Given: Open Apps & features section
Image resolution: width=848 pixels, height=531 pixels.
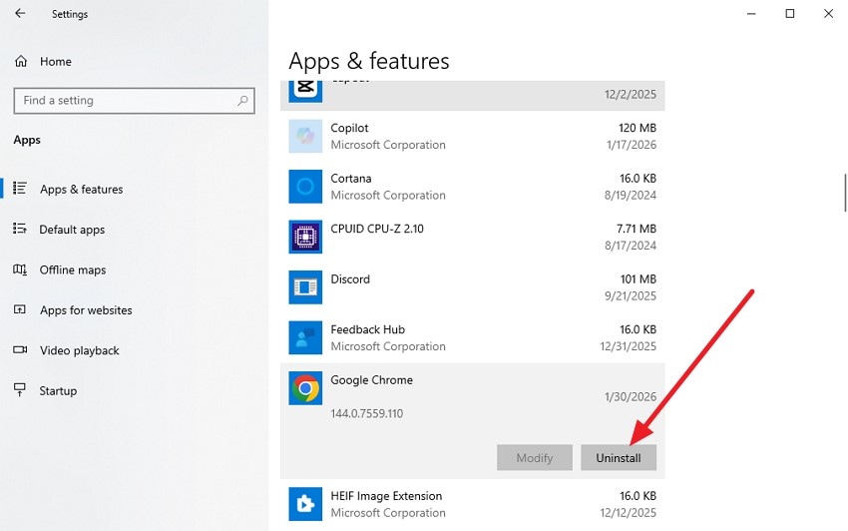Looking at the screenshot, I should (81, 189).
